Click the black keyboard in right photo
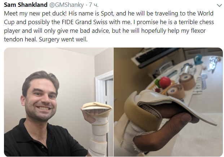 (154, 57)
